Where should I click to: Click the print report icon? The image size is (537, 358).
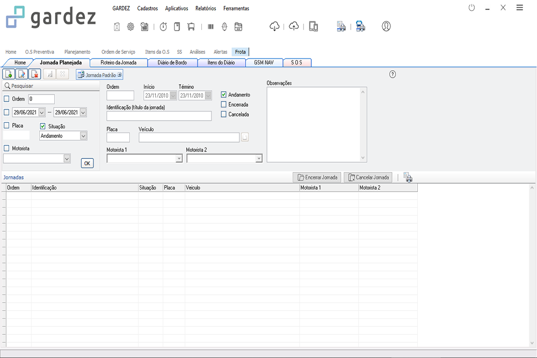coord(341,26)
